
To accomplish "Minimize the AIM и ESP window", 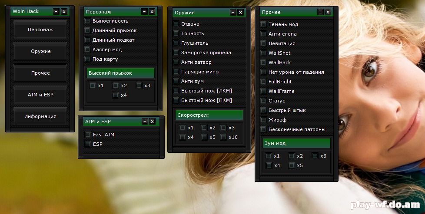I will (145, 122).
